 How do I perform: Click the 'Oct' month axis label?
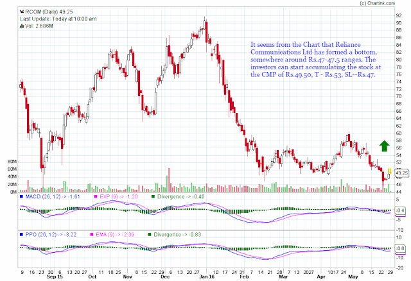click(x=92, y=277)
